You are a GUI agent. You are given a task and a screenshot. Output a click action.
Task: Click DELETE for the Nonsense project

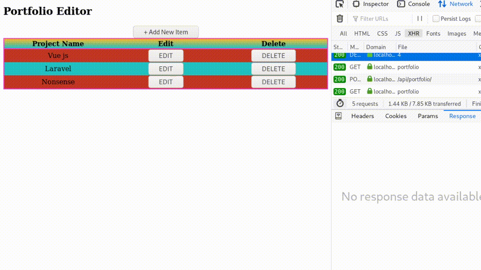coord(274,82)
